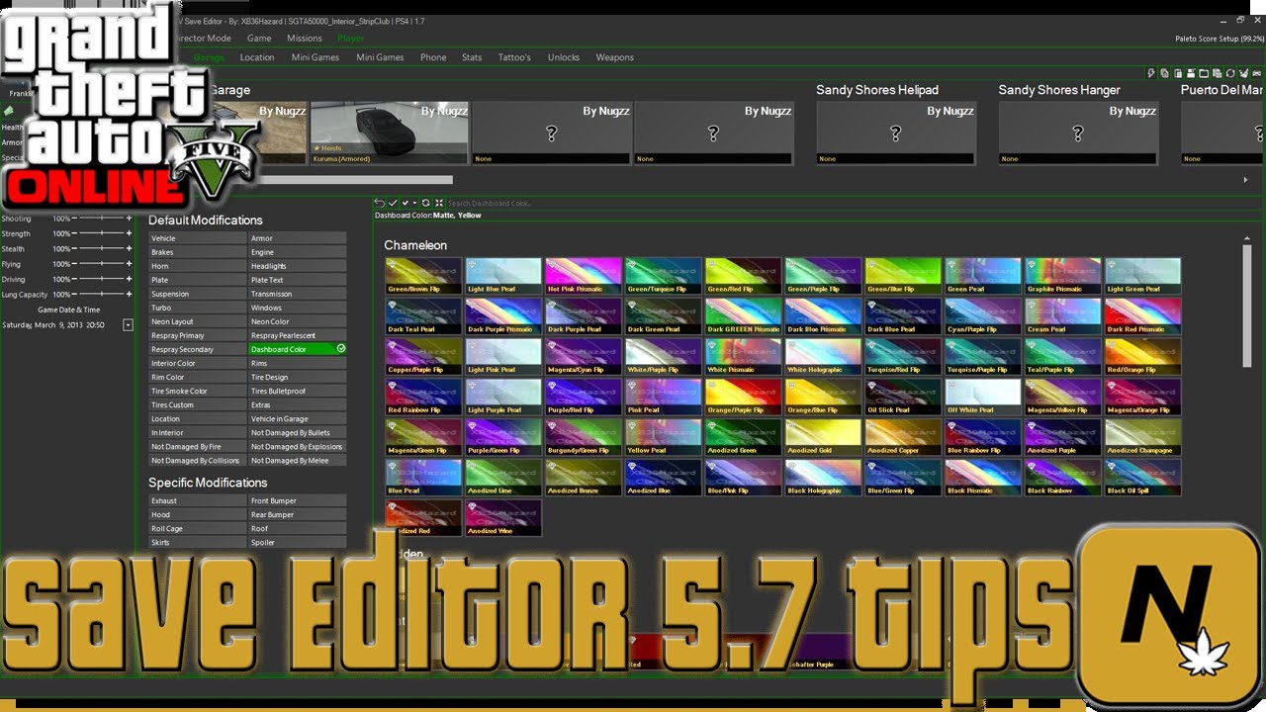1266x712 pixels.
Task: Select the Kuruma (Armored) garage vehicle thumbnail
Action: click(x=390, y=133)
